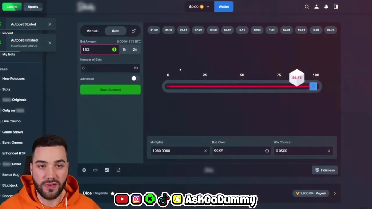This screenshot has height=209, width=372.
Task: Favorite the Dice game with star icon
Action: (x=112, y=193)
